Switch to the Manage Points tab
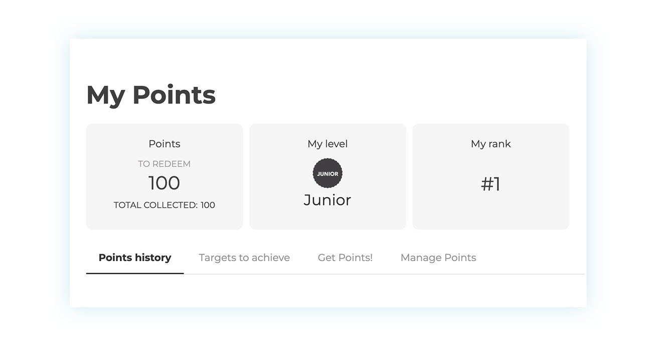 [438, 258]
